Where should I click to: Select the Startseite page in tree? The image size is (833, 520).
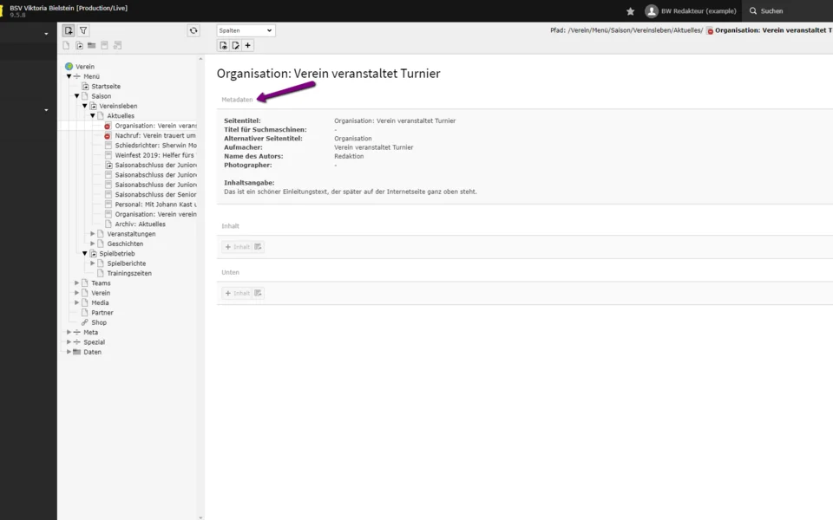106,87
